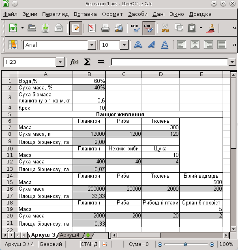Expand the Arial font name dropdown
Image resolution: width=238 pixels, height=250 pixels.
92,45
